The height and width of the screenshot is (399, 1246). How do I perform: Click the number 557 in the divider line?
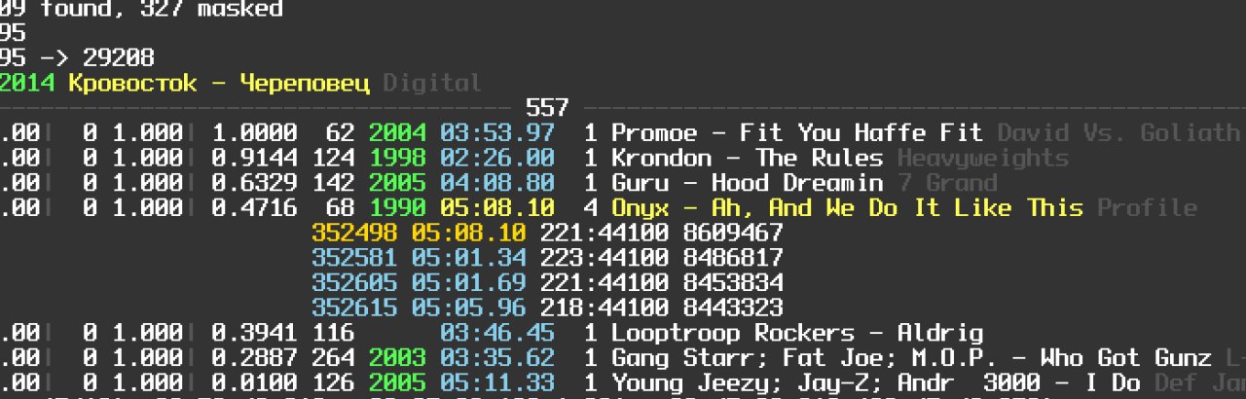click(x=547, y=108)
